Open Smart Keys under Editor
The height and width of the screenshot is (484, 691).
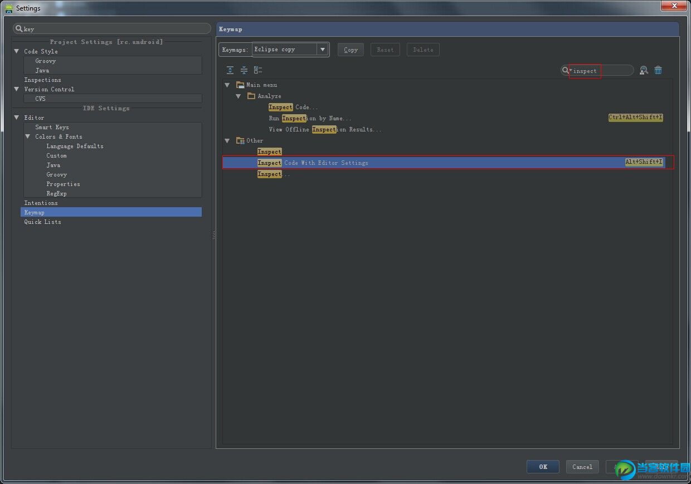(x=52, y=127)
